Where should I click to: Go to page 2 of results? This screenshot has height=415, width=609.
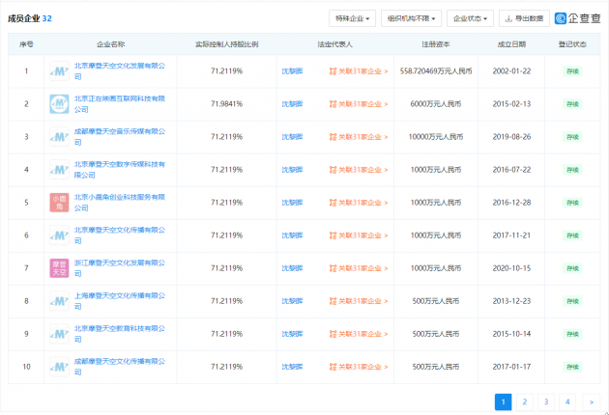click(525, 401)
